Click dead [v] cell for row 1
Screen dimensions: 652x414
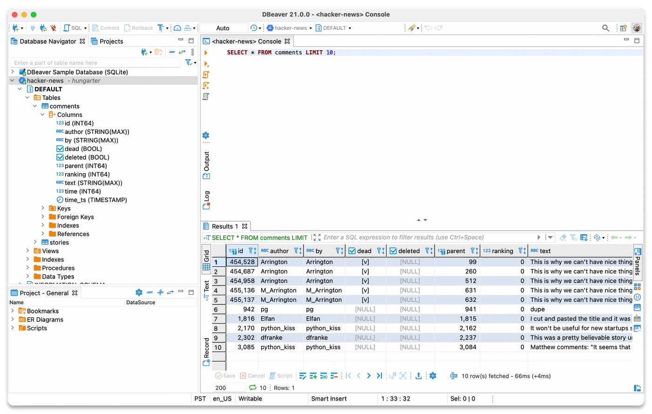click(x=365, y=262)
